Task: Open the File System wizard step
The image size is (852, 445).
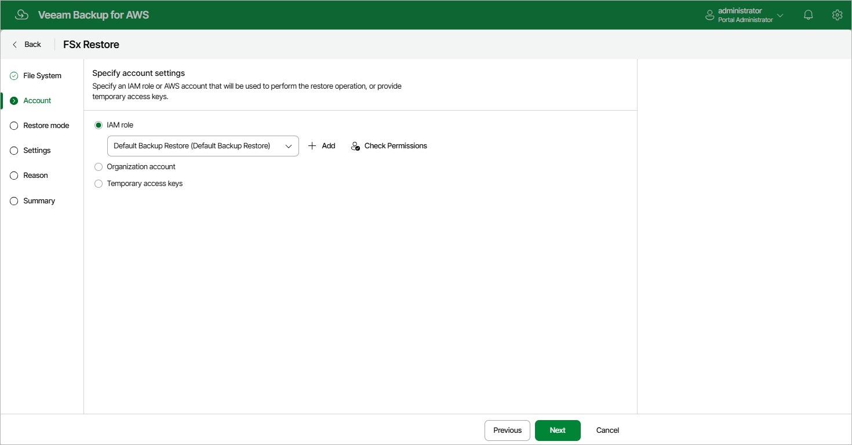Action: pos(42,76)
